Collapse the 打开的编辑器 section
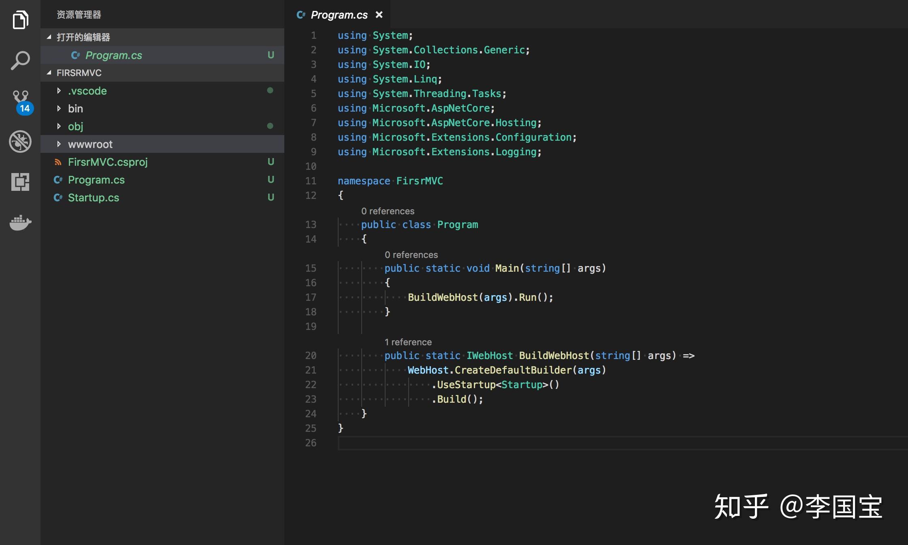This screenshot has height=545, width=908. pos(49,37)
